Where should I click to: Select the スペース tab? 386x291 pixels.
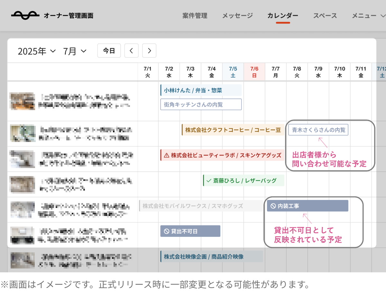(x=325, y=15)
